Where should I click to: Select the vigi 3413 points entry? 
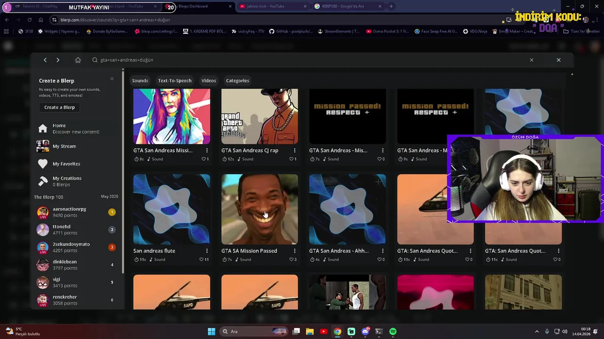77,282
